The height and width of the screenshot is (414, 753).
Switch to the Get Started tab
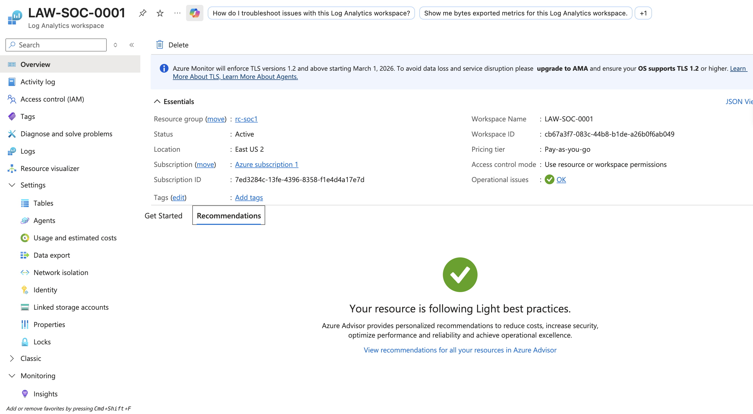(x=163, y=216)
